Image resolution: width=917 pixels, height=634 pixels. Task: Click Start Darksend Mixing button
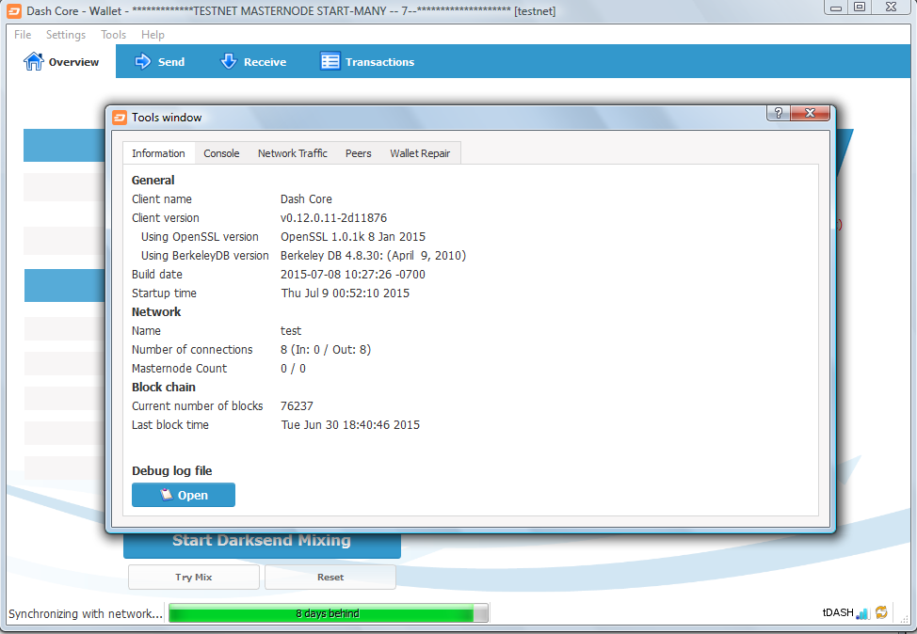point(262,544)
